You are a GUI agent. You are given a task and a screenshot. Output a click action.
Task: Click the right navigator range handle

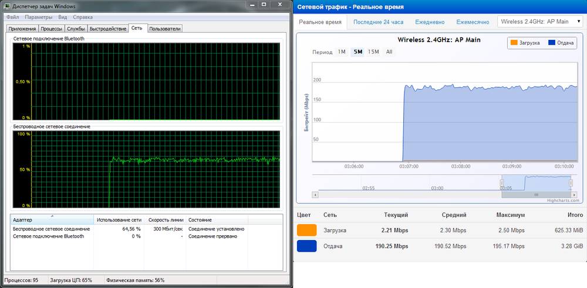pyautogui.click(x=571, y=183)
